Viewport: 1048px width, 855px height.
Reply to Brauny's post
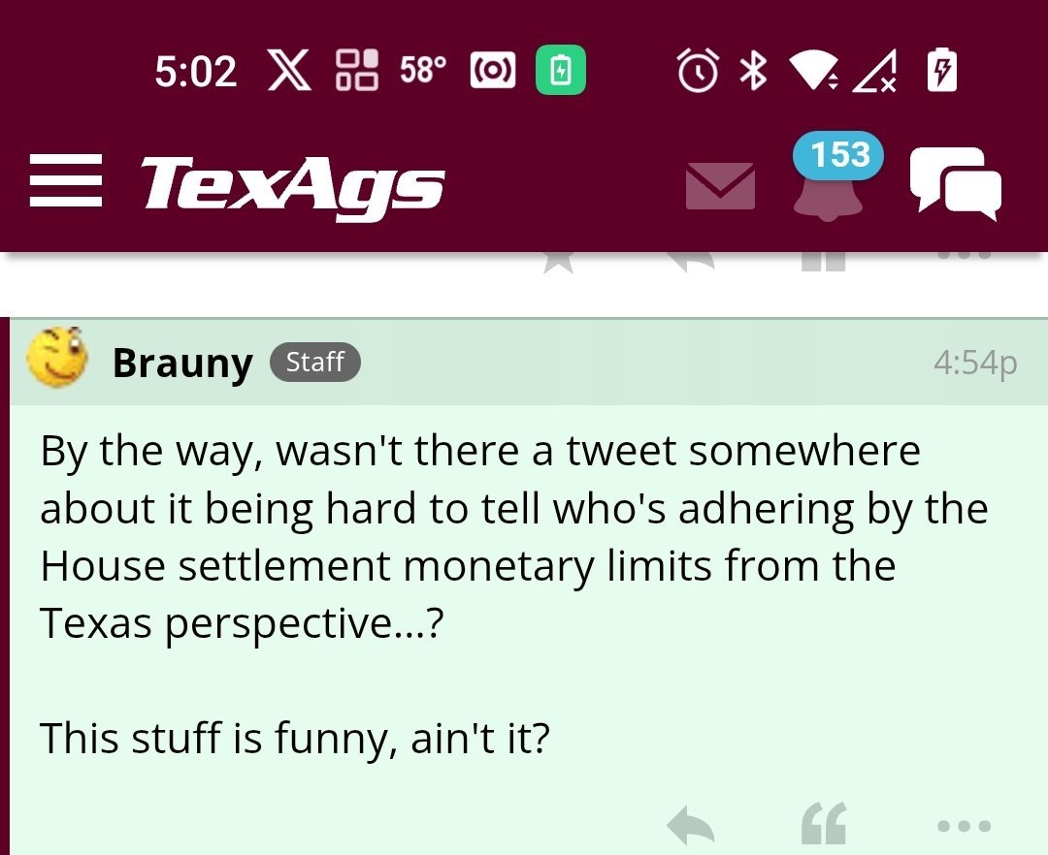(691, 826)
